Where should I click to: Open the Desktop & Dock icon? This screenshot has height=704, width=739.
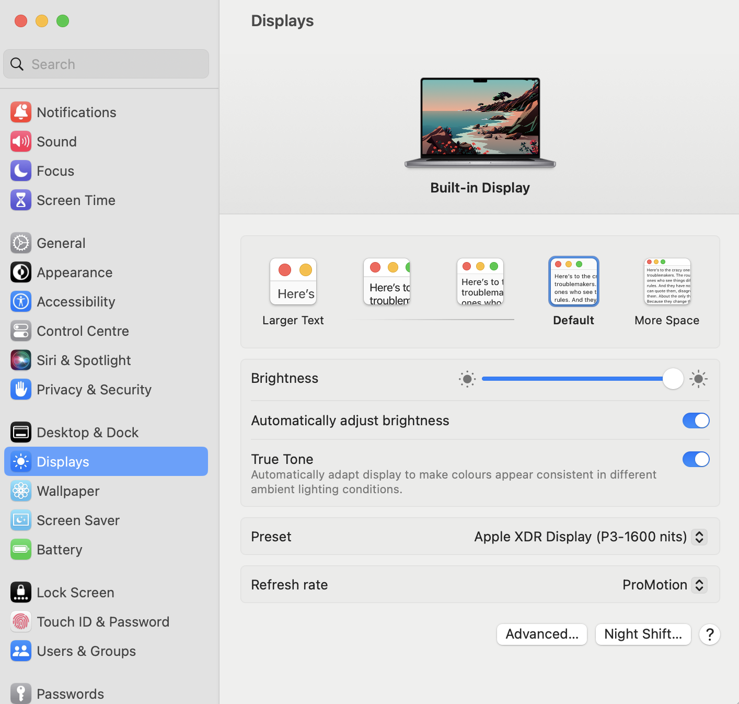21,433
